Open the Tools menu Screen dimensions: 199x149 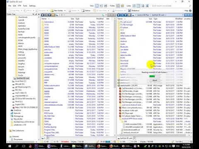pos(25,6)
